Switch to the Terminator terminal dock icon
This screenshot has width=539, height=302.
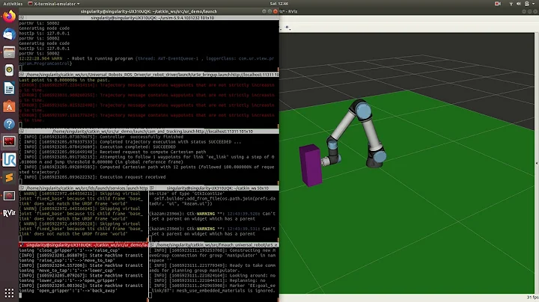[x=9, y=141]
